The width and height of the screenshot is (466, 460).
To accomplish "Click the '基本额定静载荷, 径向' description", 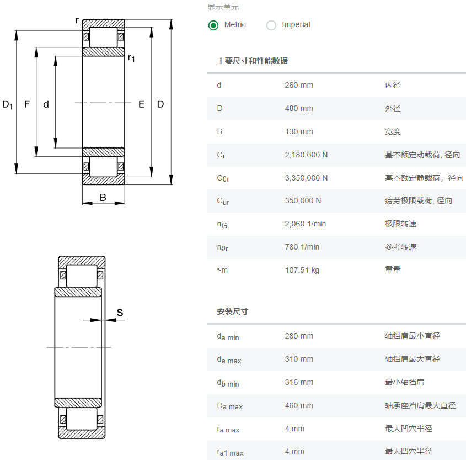I will pos(424,178).
